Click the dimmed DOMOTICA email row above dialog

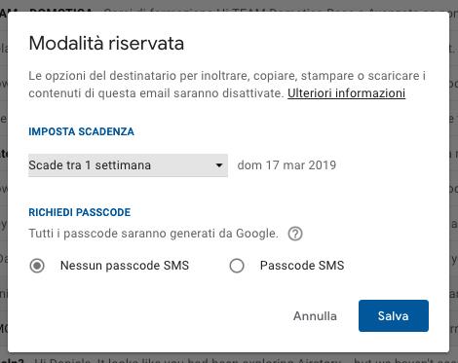pyautogui.click(x=229, y=8)
